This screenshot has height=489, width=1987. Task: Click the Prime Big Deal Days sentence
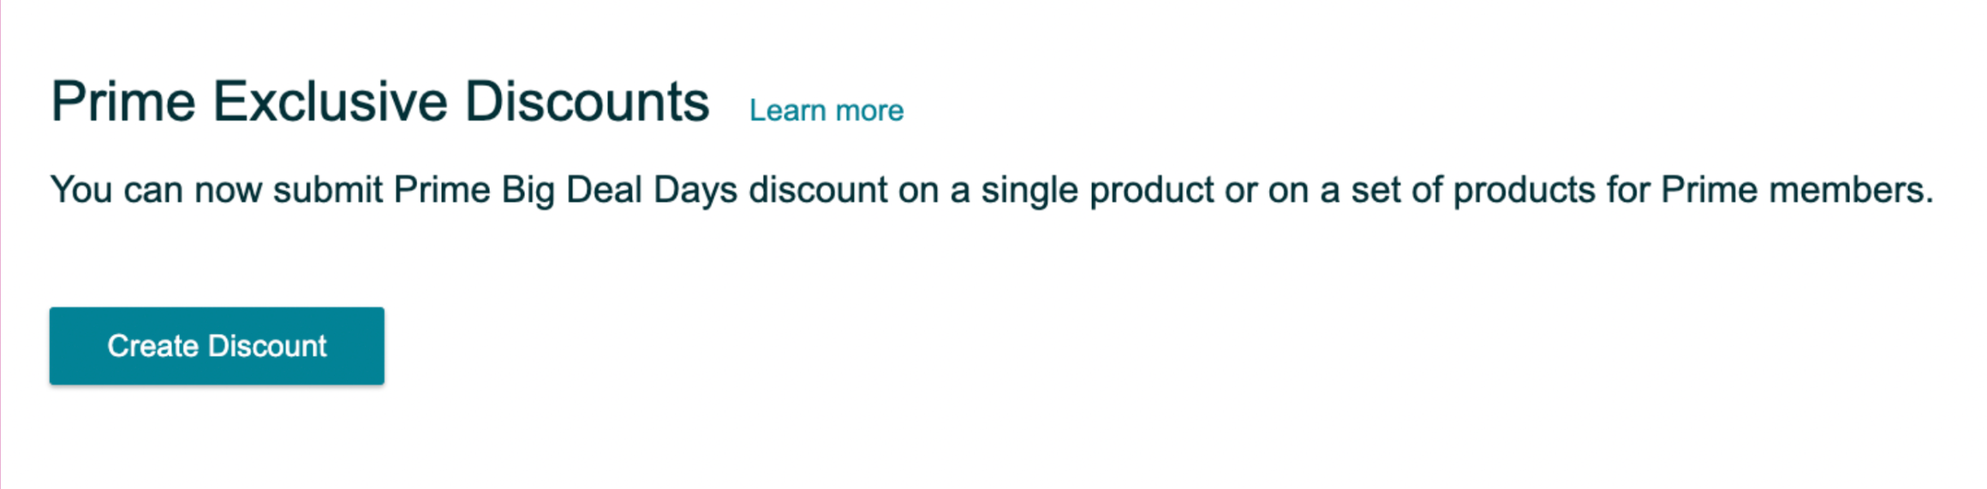[992, 190]
